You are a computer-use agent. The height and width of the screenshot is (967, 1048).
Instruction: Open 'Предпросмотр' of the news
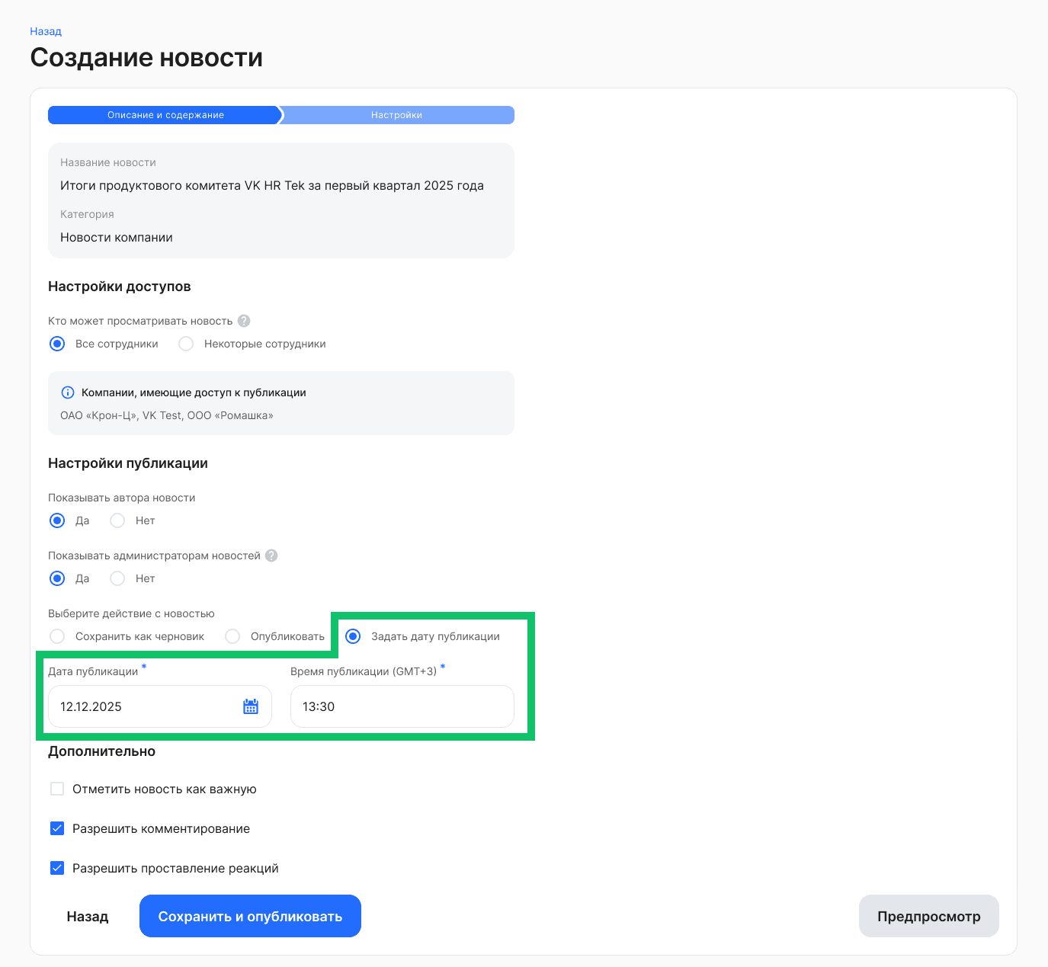pyautogui.click(x=928, y=916)
